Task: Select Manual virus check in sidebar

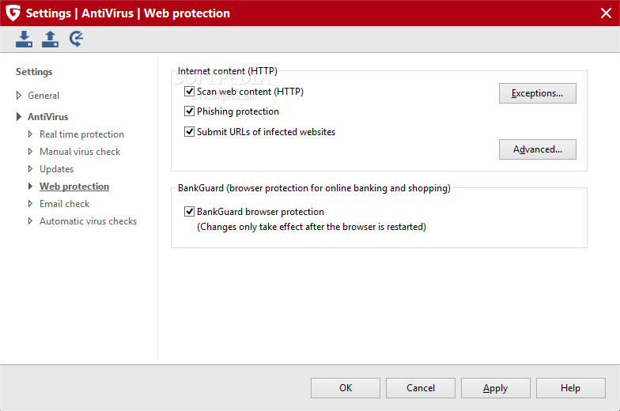Action: [80, 152]
